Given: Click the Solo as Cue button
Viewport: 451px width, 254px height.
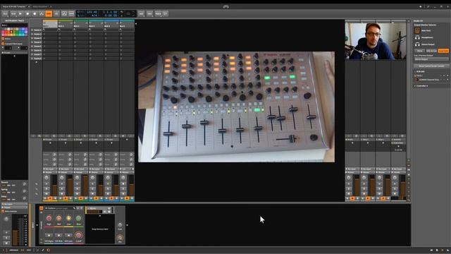Looking at the screenshot, I should 431,51.
